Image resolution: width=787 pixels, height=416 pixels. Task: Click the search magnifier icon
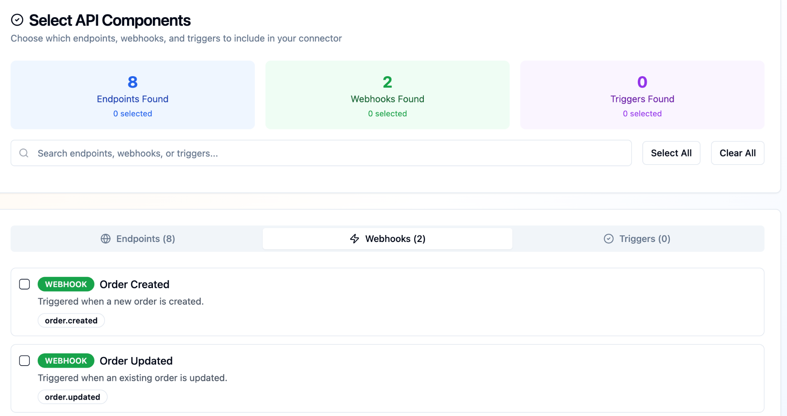click(23, 153)
